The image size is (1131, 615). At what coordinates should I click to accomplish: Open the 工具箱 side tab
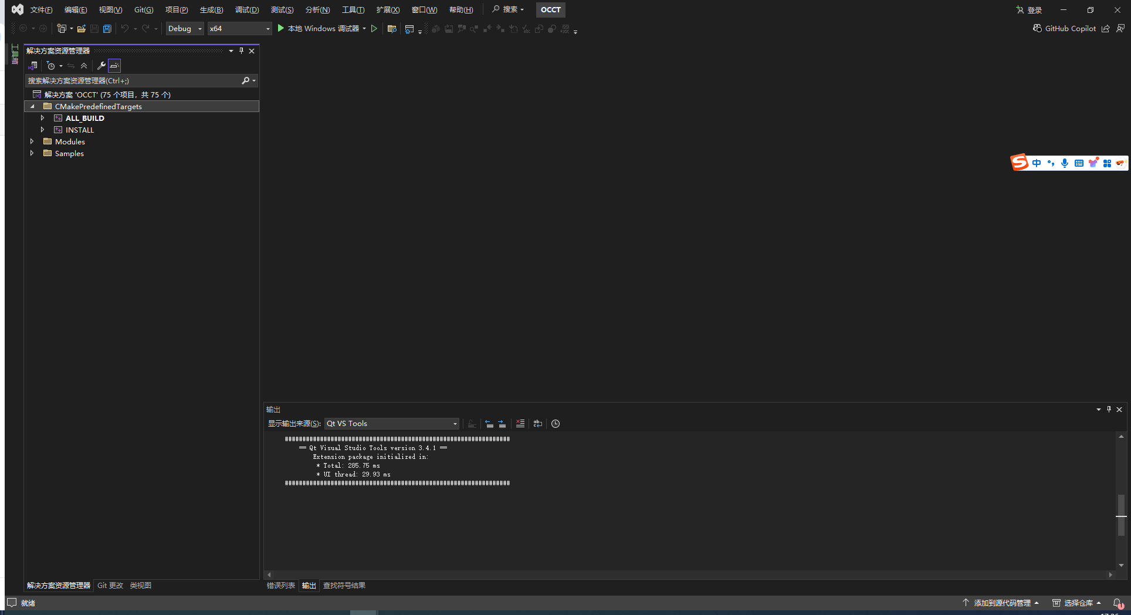[15, 54]
